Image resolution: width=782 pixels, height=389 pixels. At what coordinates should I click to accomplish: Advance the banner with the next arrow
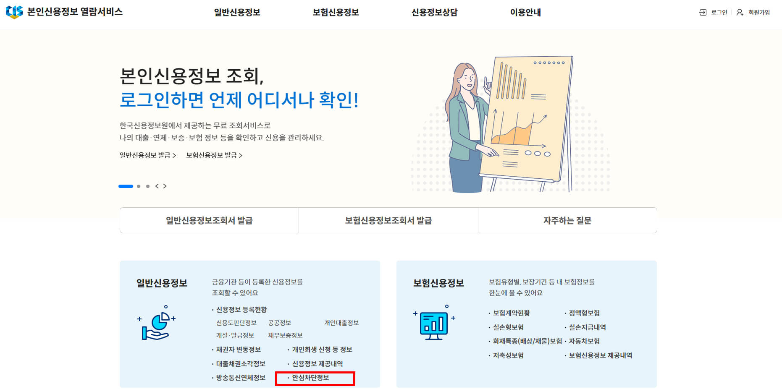tap(165, 186)
